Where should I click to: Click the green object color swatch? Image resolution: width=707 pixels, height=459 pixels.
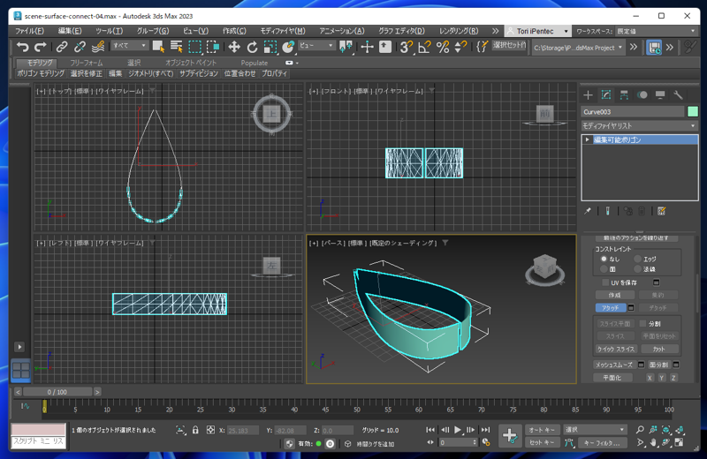pos(693,112)
